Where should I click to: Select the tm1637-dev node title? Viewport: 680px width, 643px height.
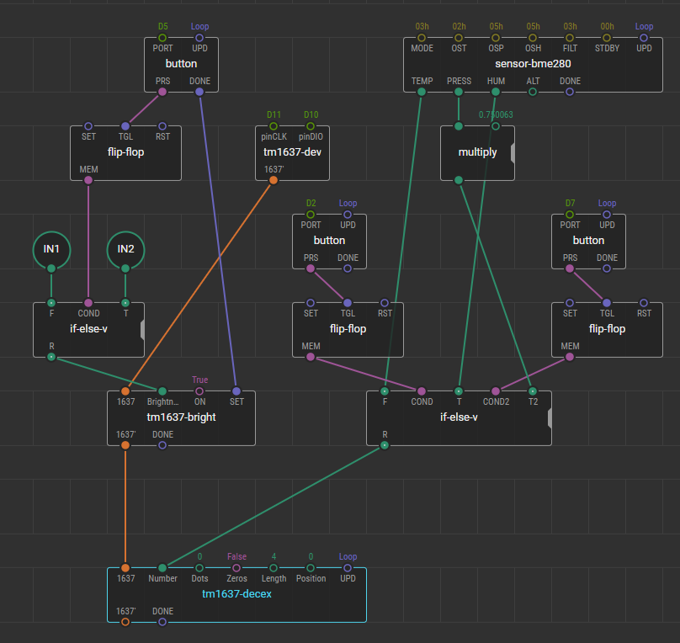click(x=292, y=152)
